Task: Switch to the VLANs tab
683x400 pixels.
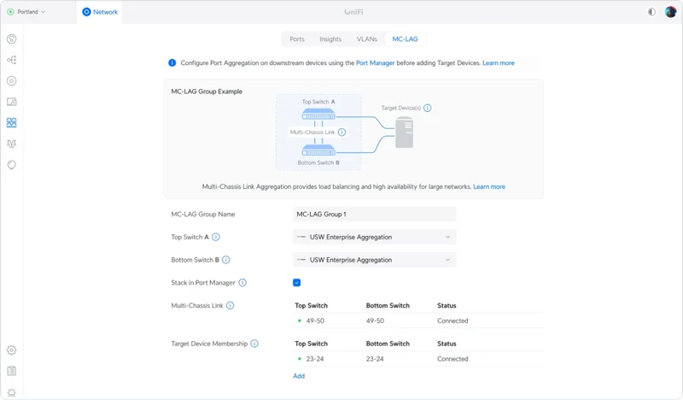Action: pos(367,38)
